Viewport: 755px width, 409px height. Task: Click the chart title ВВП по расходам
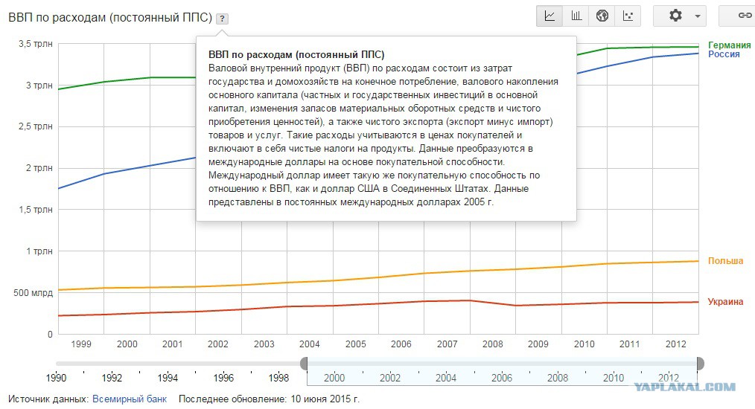[110, 18]
